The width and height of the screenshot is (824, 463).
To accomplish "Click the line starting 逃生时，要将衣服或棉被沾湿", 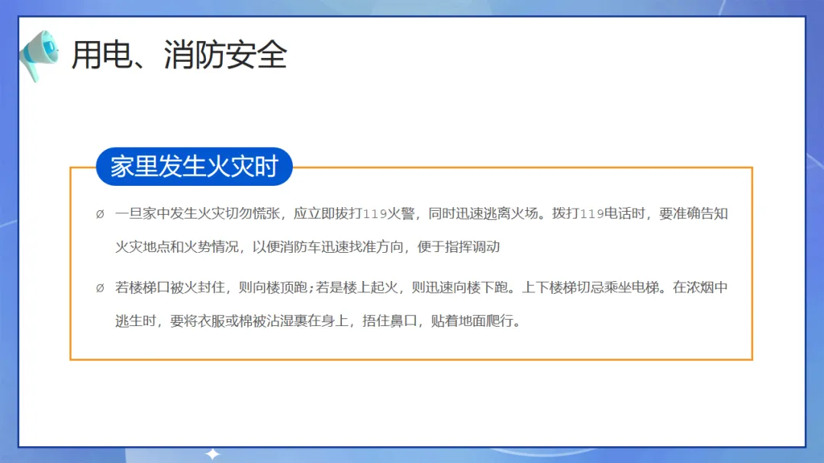I will [318, 321].
